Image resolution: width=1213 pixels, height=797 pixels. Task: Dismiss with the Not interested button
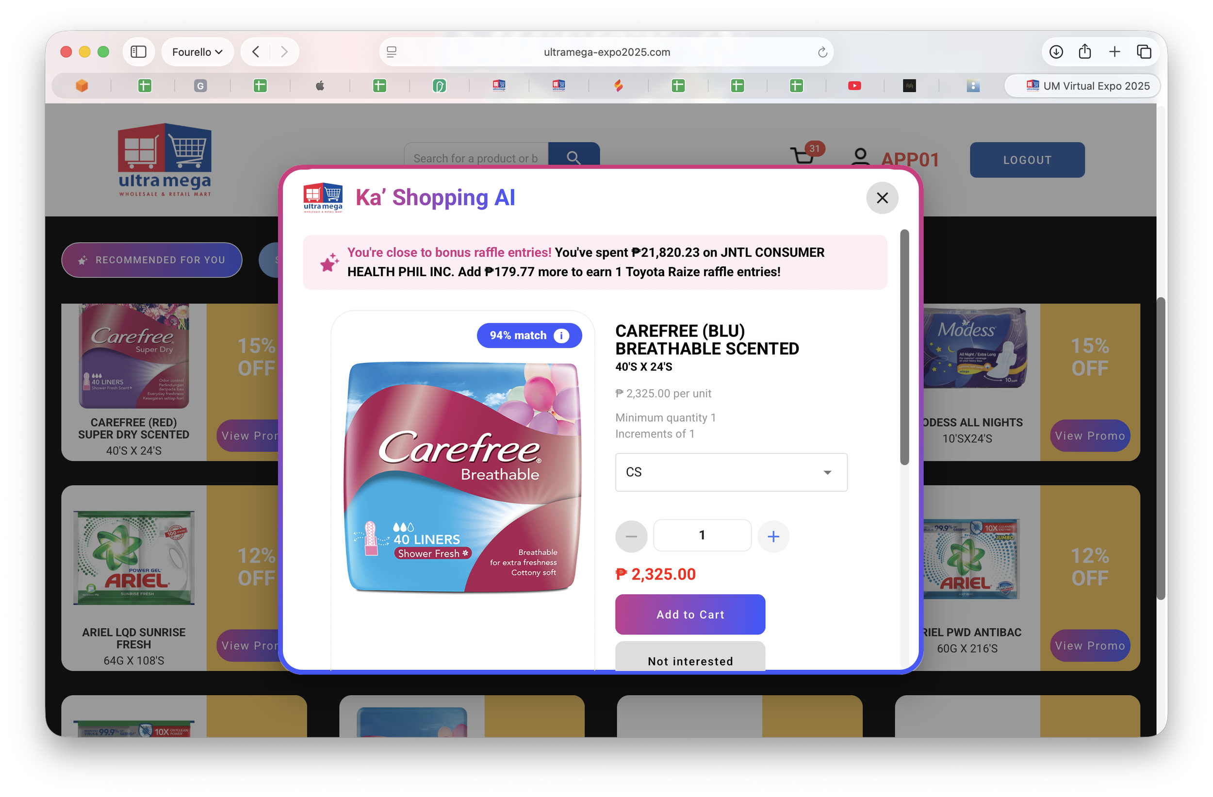coord(689,657)
